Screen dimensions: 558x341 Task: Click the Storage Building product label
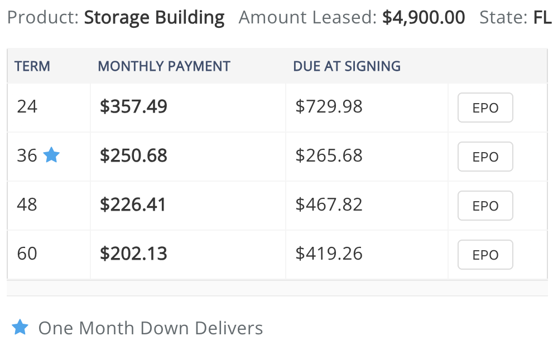154,18
